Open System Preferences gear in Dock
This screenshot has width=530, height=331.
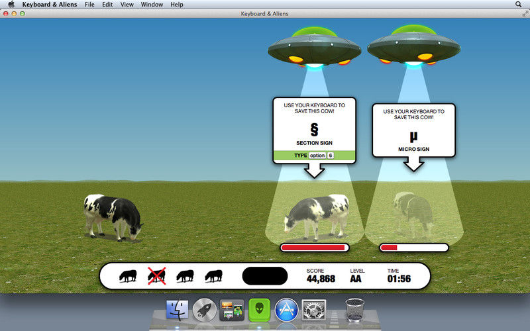(313, 310)
